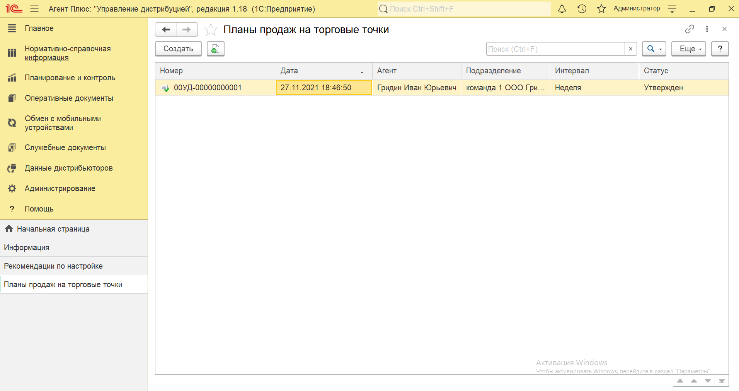Expand the magnifier search dropdown
Image resolution: width=739 pixels, height=391 pixels.
click(x=654, y=49)
